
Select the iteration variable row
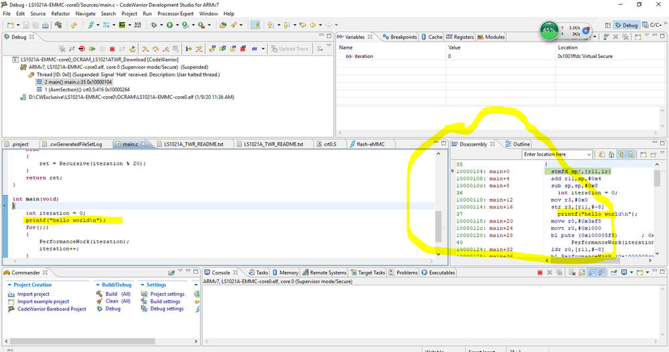(x=500, y=56)
